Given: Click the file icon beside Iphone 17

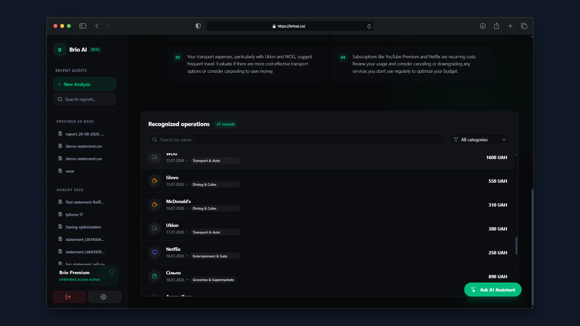Looking at the screenshot, I should point(60,214).
